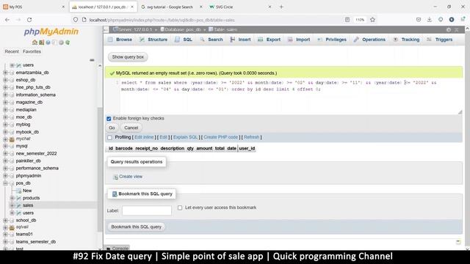Expand the emartzambia_db database node
Viewport: 470px width, 264px height.
coord(5,73)
